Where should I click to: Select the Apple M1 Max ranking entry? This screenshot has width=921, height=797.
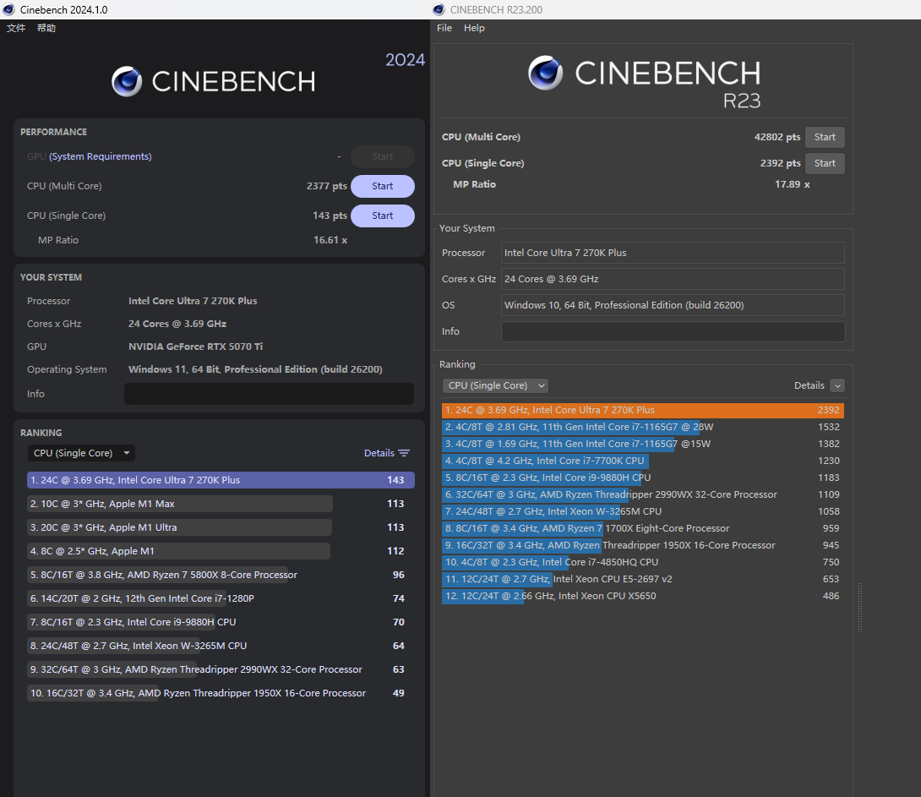(x=179, y=504)
